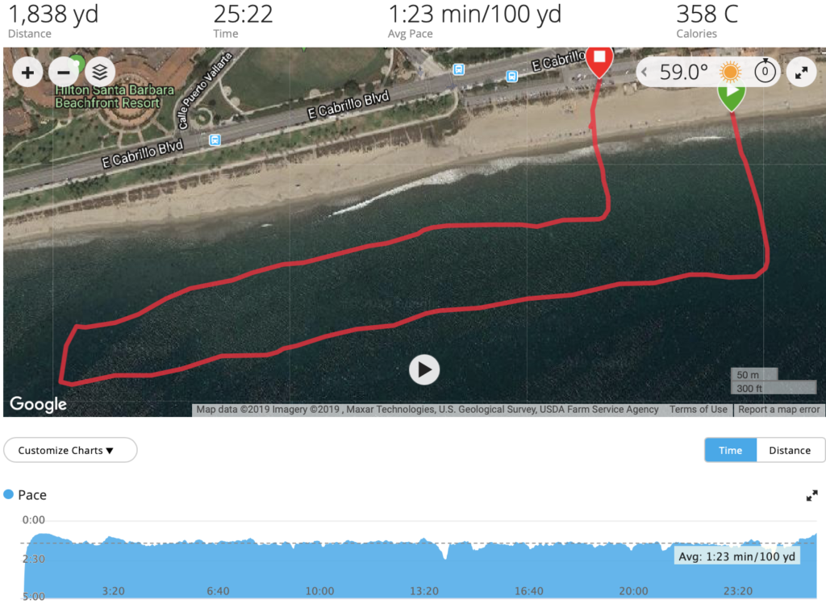Zoom in on the map
This screenshot has height=604, width=826.
[27, 73]
